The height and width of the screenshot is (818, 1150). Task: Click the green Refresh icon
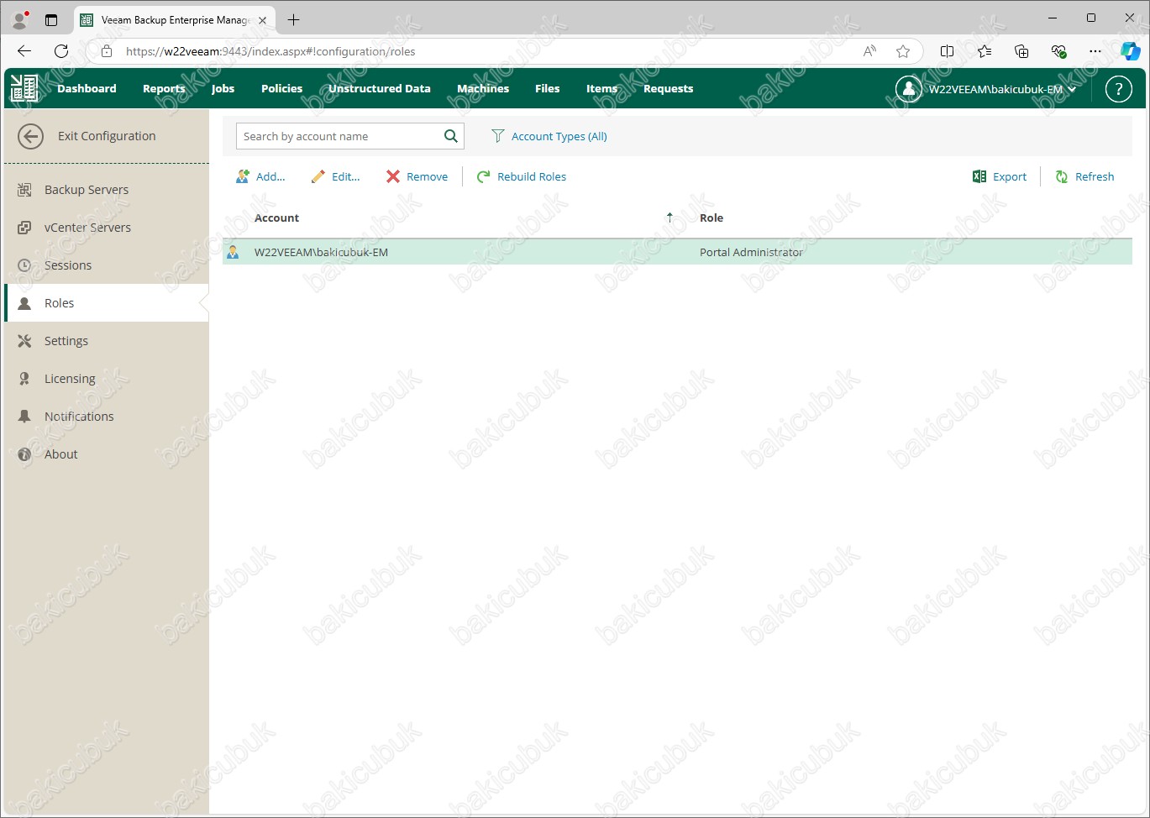1062,176
